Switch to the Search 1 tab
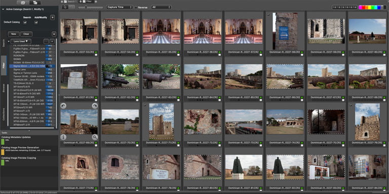Viewport: 389px width, 194px height. click(71, 2)
